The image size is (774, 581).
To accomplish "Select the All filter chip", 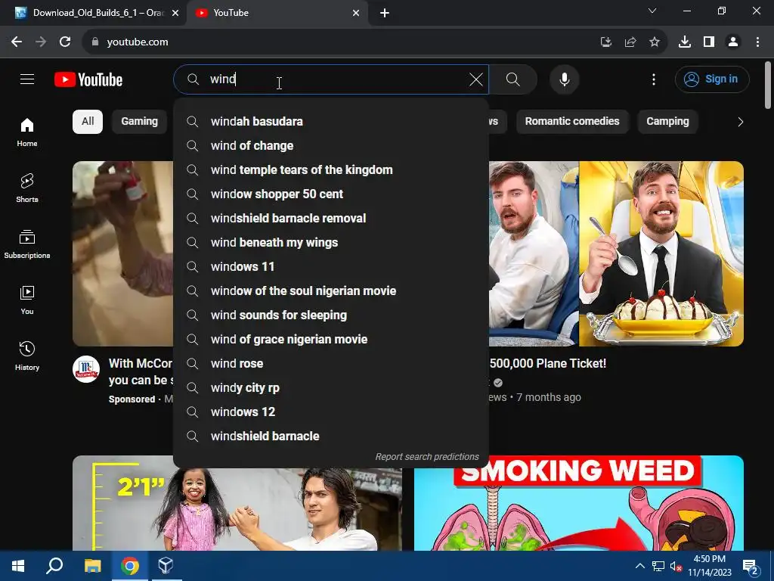I will 88,122.
